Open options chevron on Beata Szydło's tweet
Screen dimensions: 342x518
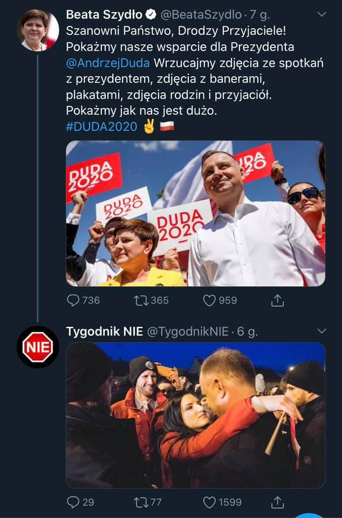tap(321, 14)
